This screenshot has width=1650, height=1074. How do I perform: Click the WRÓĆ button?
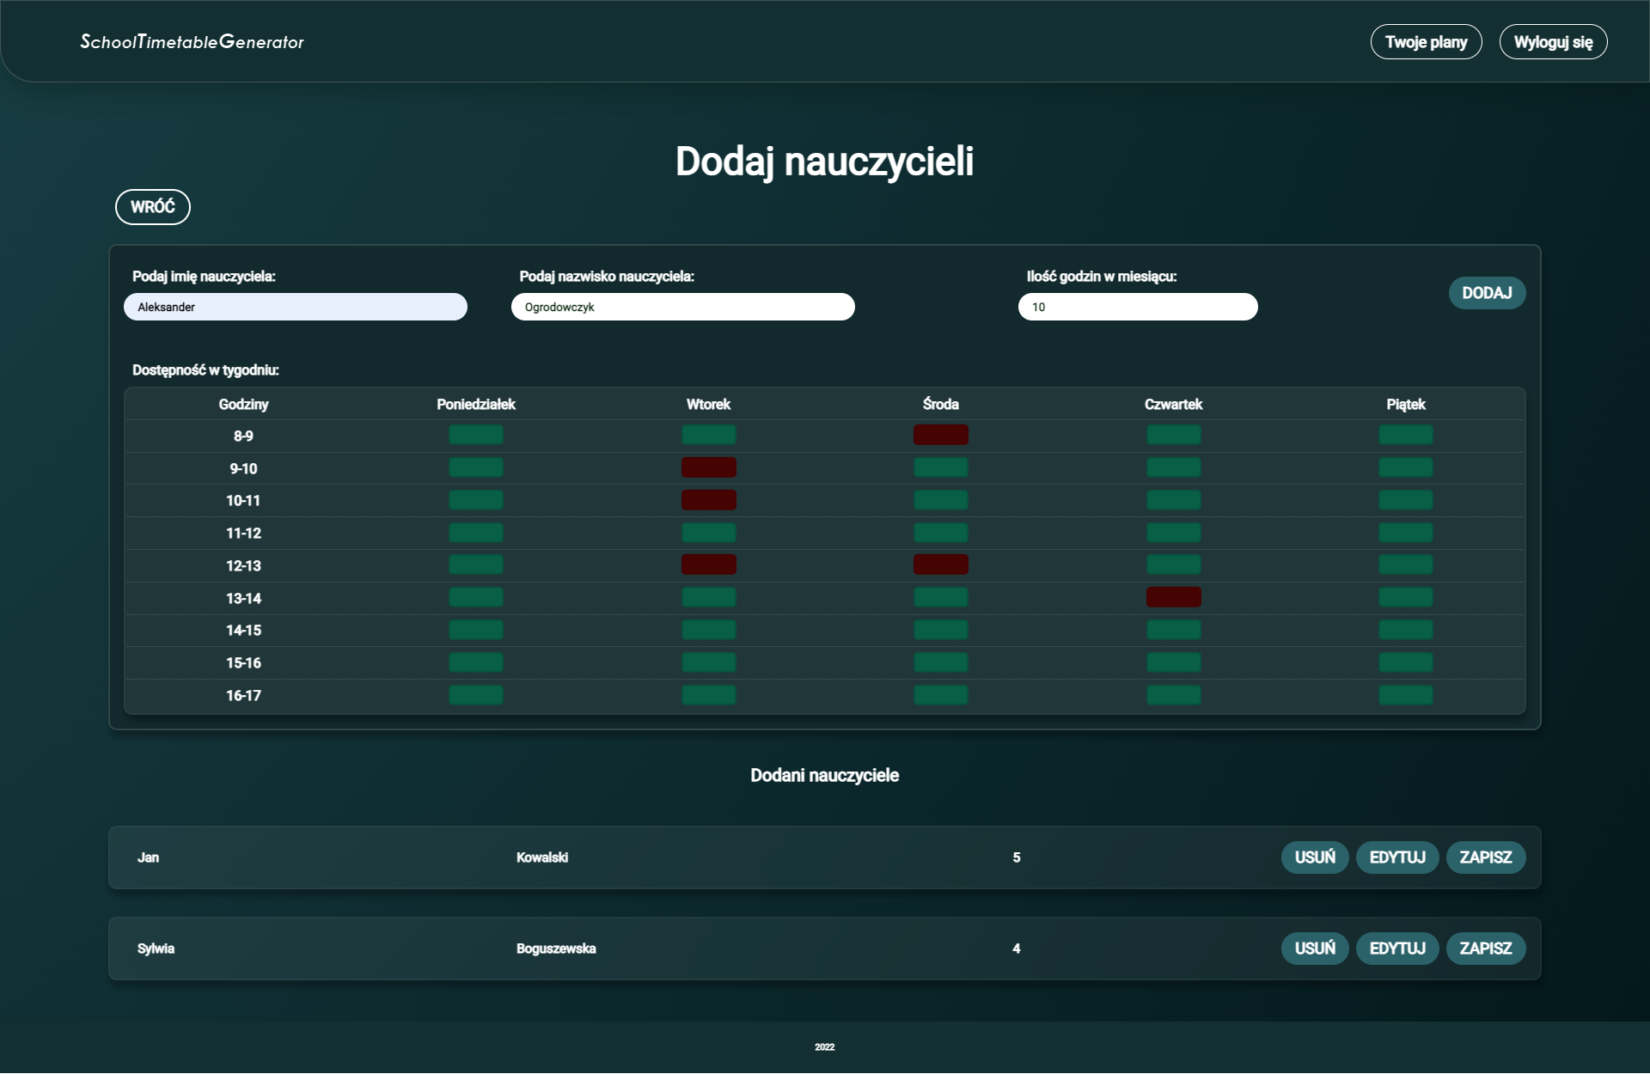click(152, 207)
